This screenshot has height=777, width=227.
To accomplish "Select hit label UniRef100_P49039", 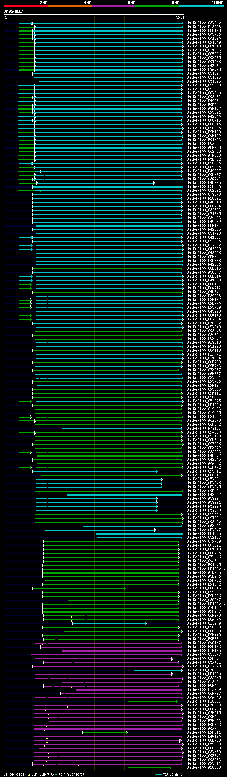I will (204, 222).
